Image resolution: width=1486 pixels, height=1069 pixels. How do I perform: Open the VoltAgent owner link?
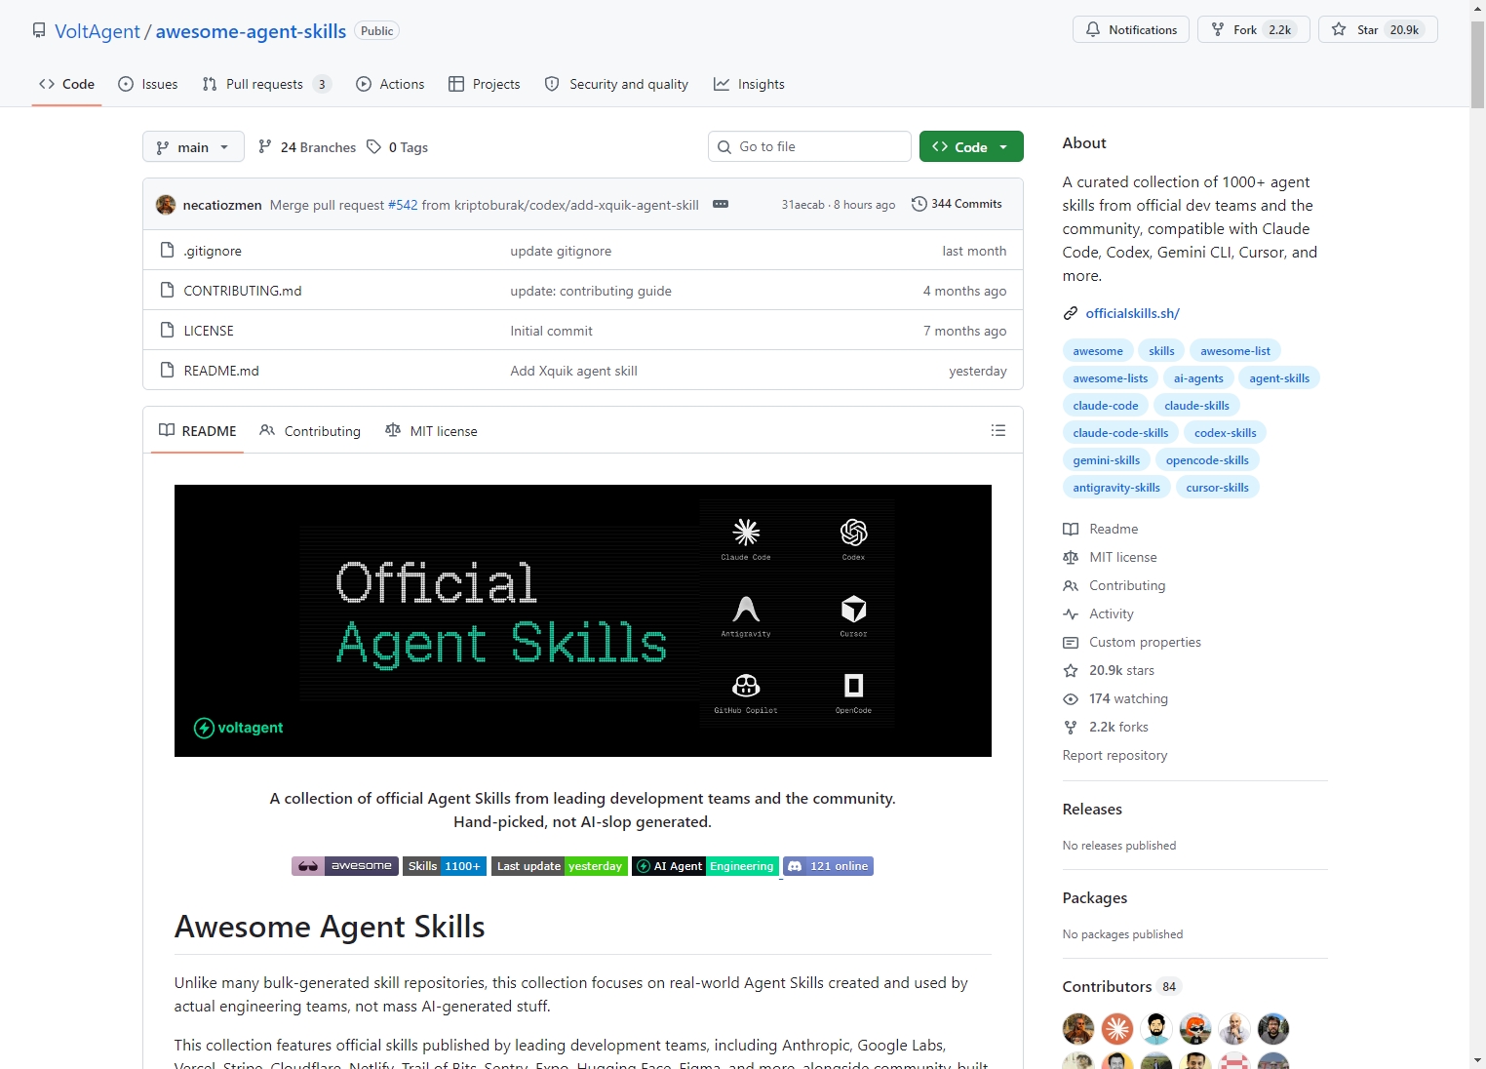[98, 31]
